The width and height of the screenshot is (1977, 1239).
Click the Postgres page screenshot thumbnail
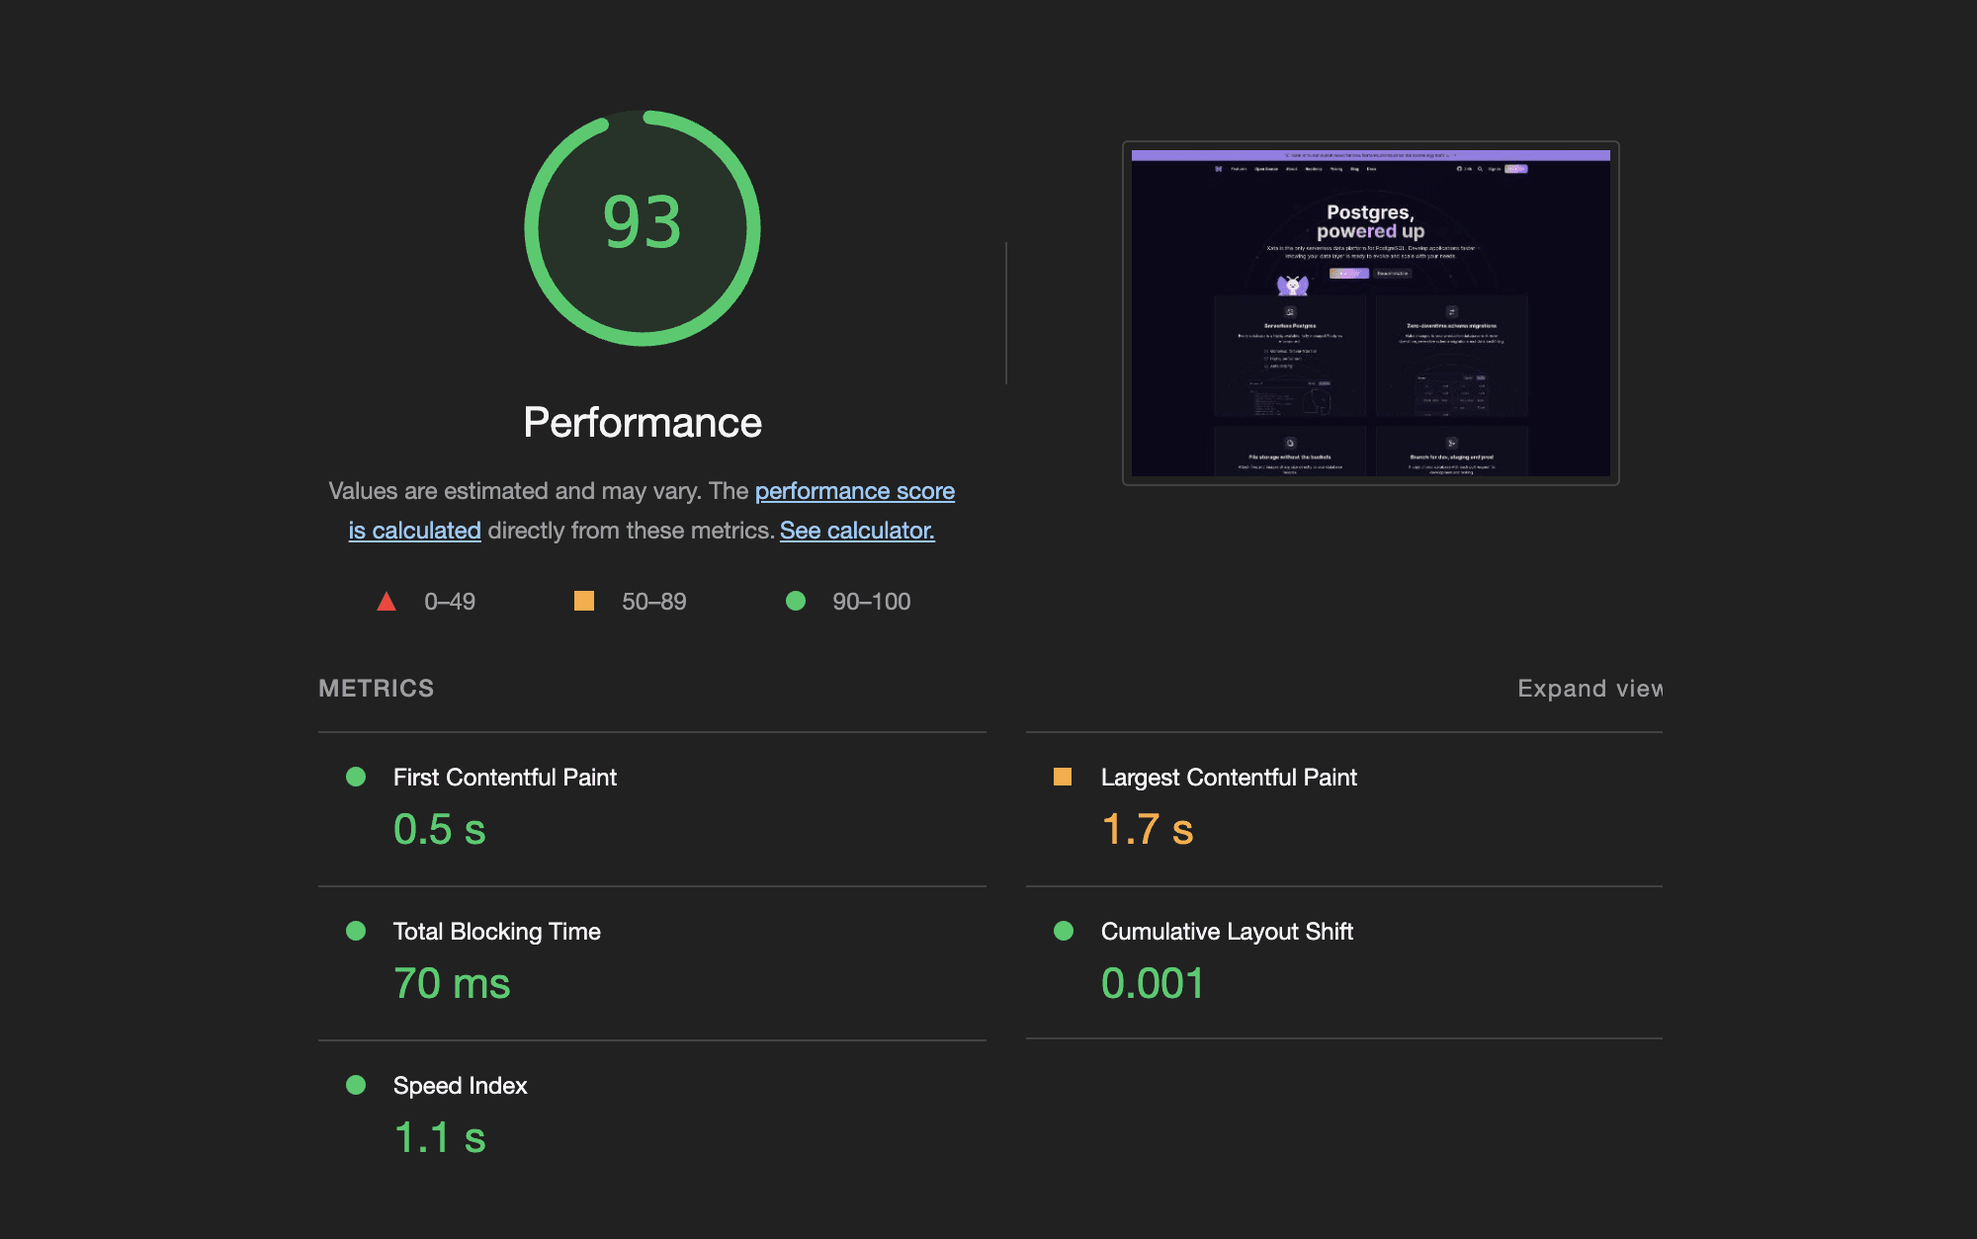click(x=1372, y=312)
